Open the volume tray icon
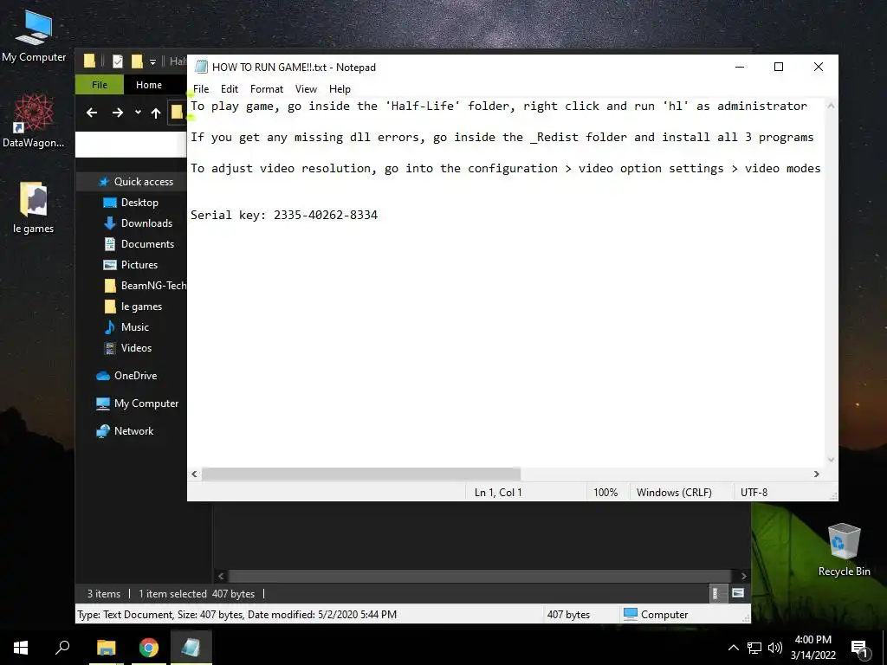887x665 pixels. tap(775, 648)
